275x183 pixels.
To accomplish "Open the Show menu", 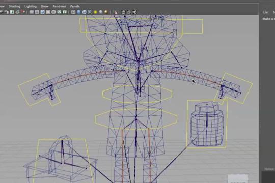I will 44,6.
